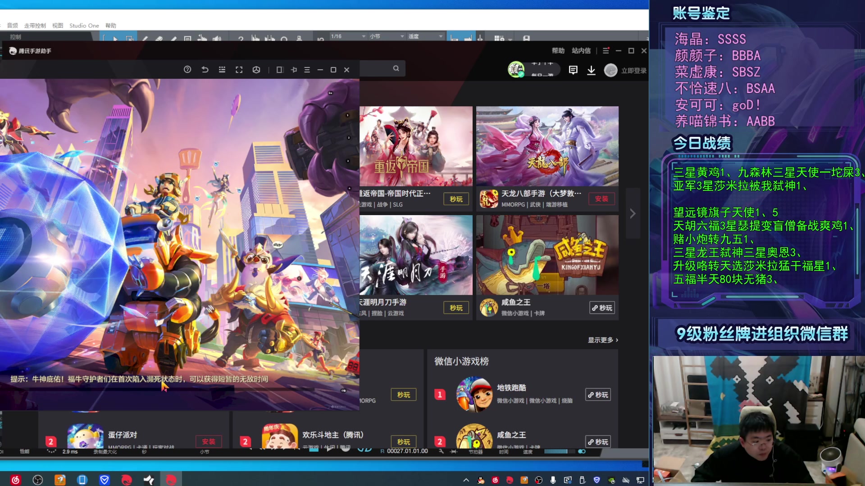Expand the 1/16 quantize dropdown

point(348,36)
